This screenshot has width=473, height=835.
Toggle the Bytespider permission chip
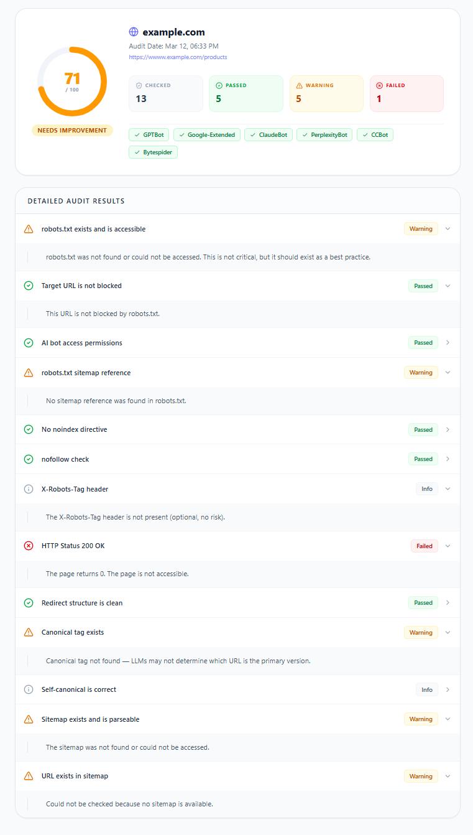tap(153, 152)
